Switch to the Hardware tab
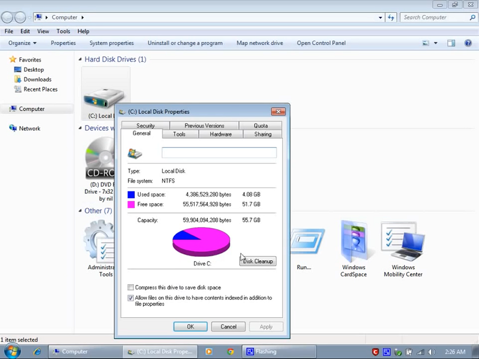This screenshot has width=479, height=359. tap(220, 134)
